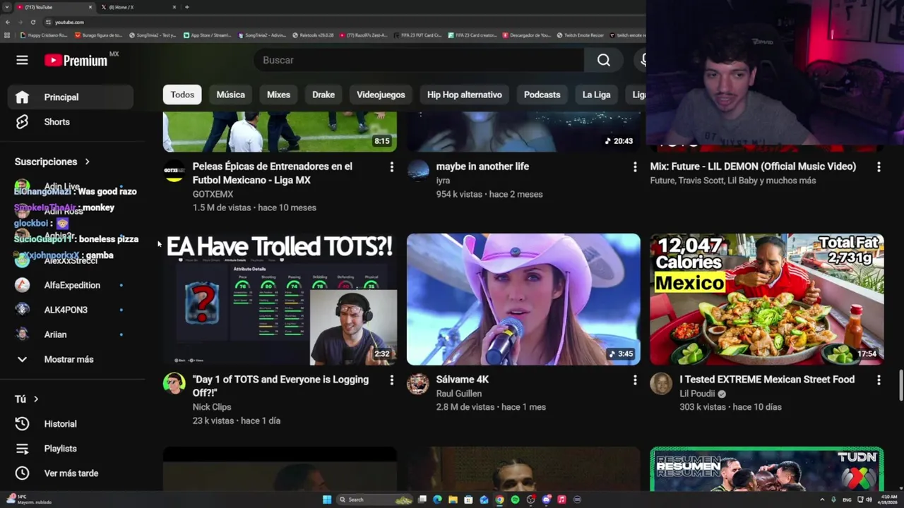Click the YouTube Premium logo

click(x=76, y=60)
